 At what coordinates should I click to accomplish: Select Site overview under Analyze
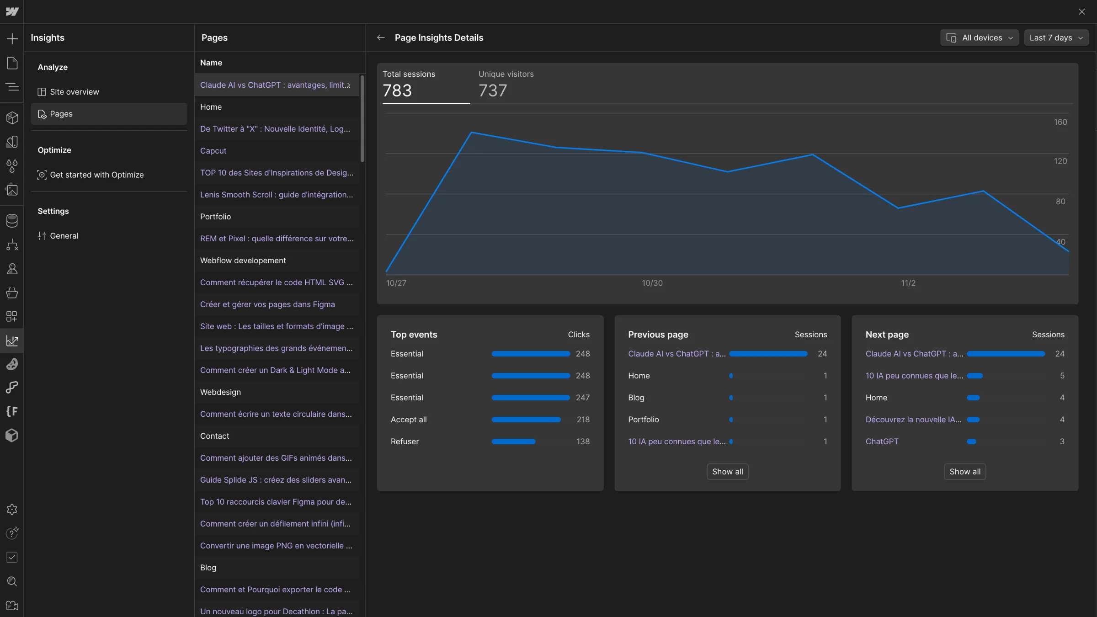point(109,92)
